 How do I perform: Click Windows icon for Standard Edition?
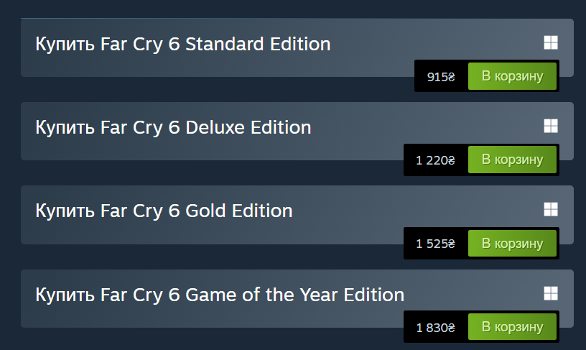pyautogui.click(x=550, y=42)
